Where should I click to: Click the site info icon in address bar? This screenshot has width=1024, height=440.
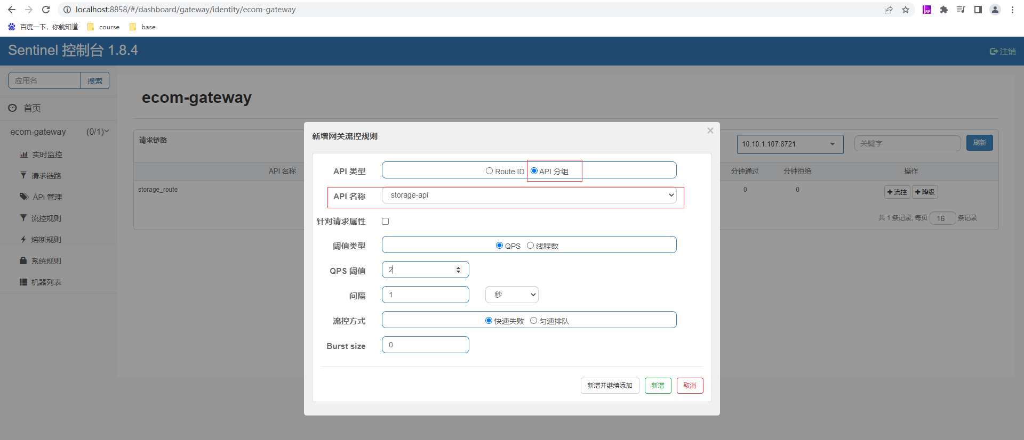[x=67, y=10]
